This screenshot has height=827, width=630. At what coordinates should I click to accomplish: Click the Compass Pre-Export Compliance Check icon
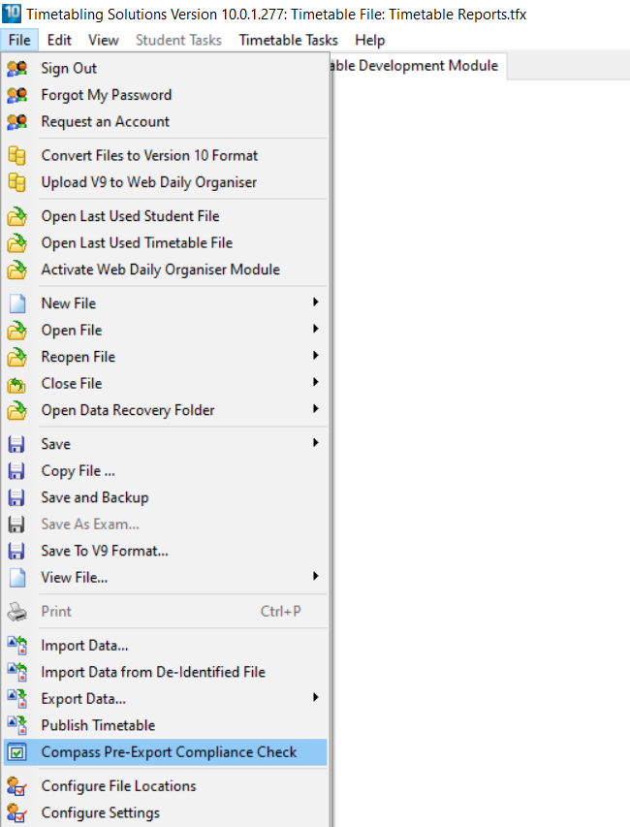pos(16,752)
